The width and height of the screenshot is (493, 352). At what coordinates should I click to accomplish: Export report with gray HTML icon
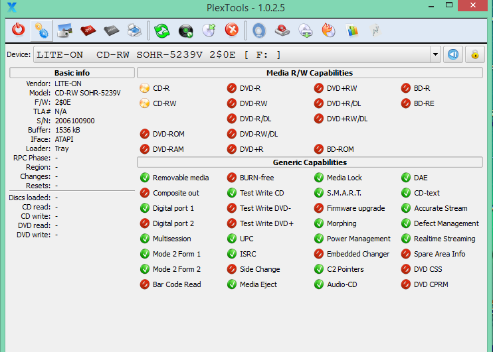[112, 30]
